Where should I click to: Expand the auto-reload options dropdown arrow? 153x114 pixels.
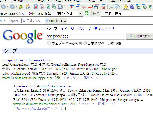[65, 7]
